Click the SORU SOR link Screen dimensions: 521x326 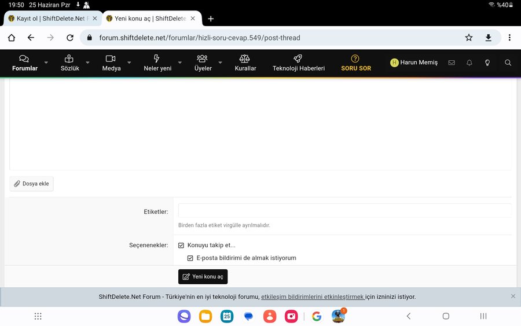tap(356, 63)
